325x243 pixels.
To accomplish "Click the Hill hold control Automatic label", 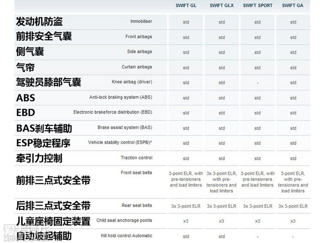I will coord(126,236).
